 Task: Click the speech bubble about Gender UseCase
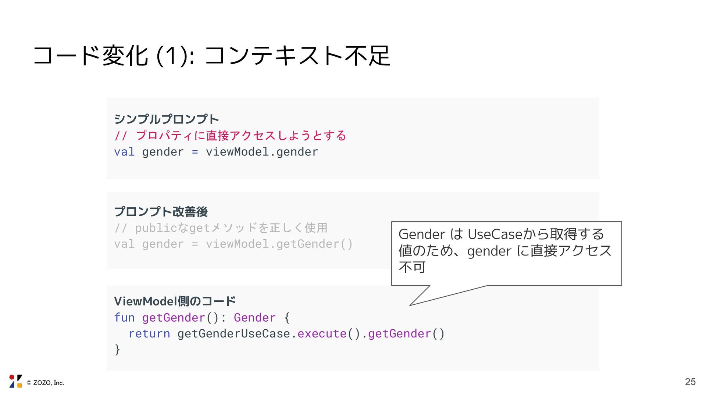tap(506, 251)
